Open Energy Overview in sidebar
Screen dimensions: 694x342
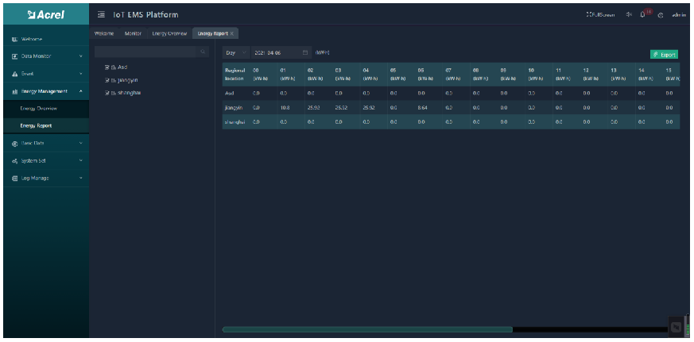click(46, 109)
